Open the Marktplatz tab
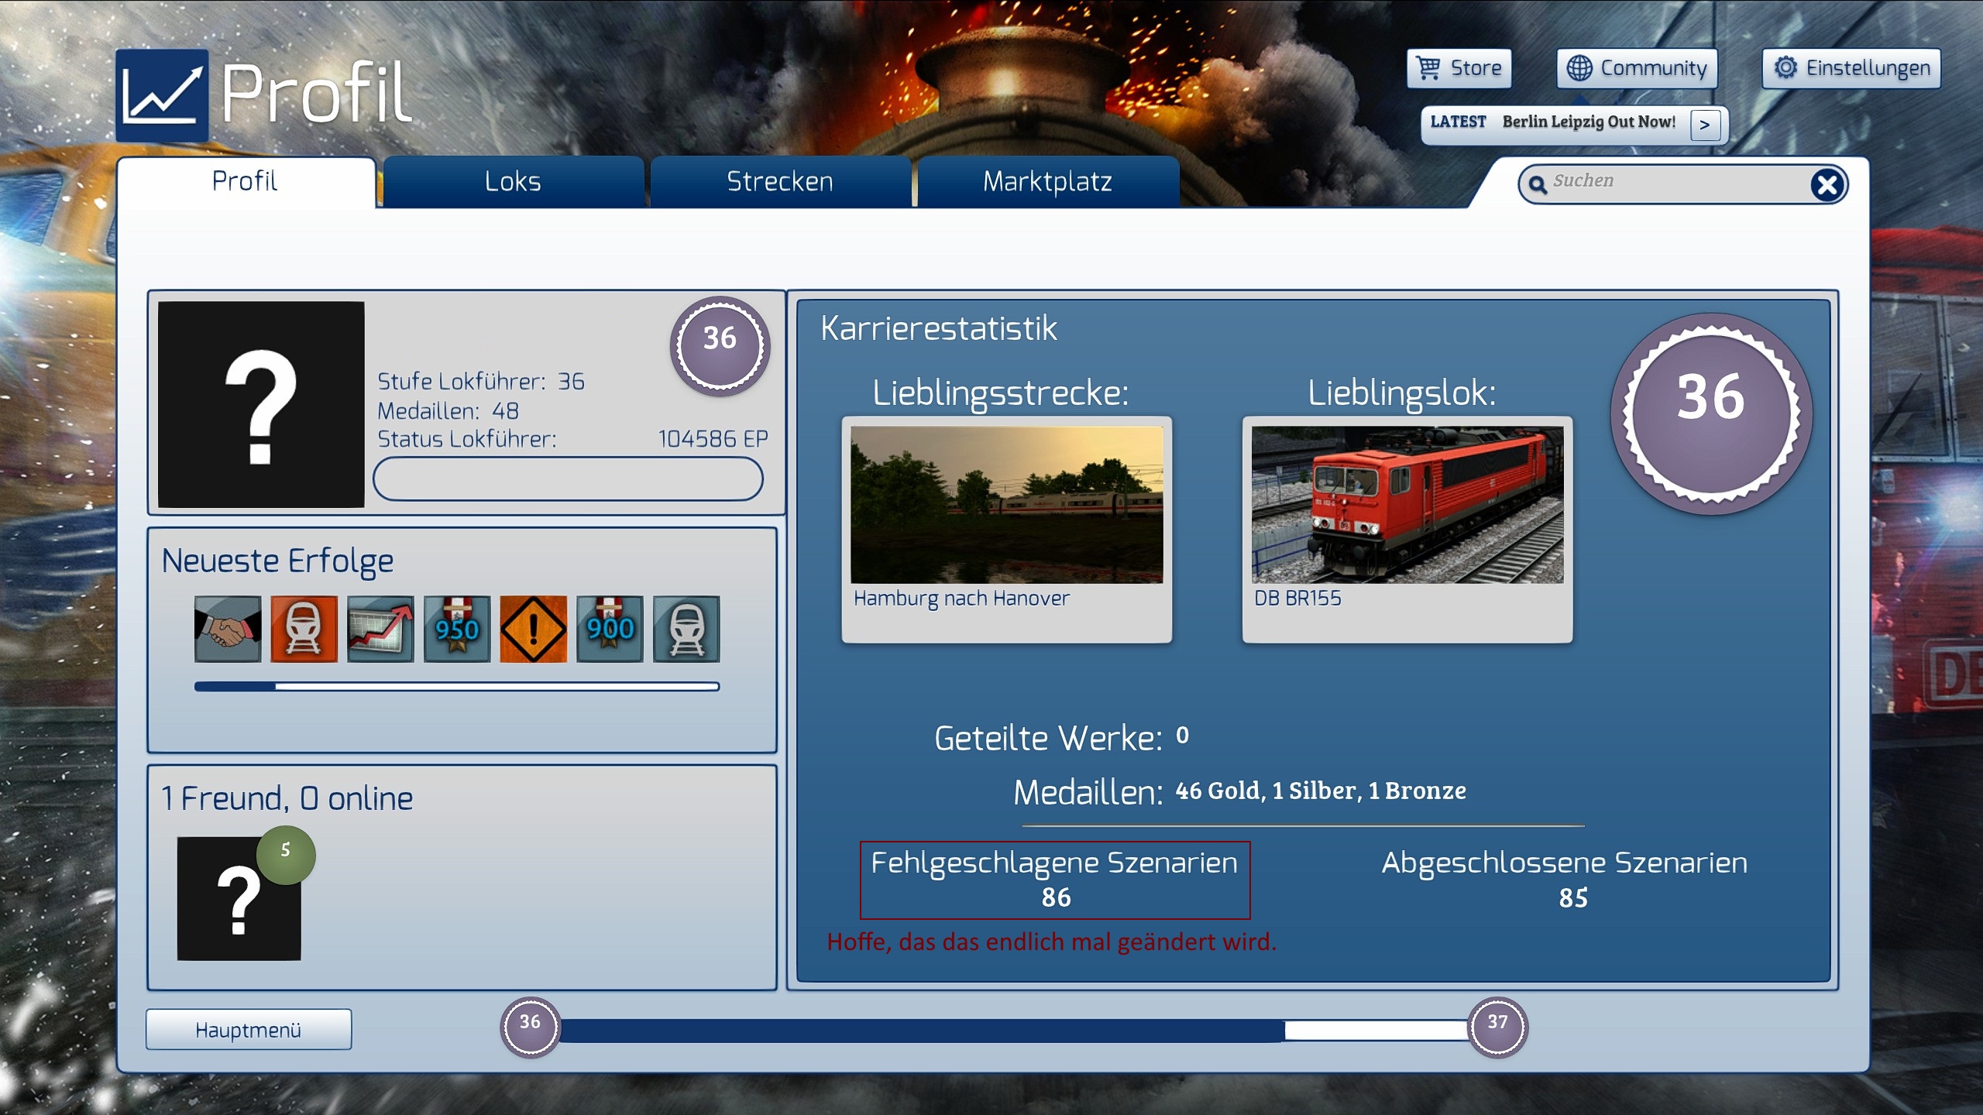 pyautogui.click(x=1047, y=181)
